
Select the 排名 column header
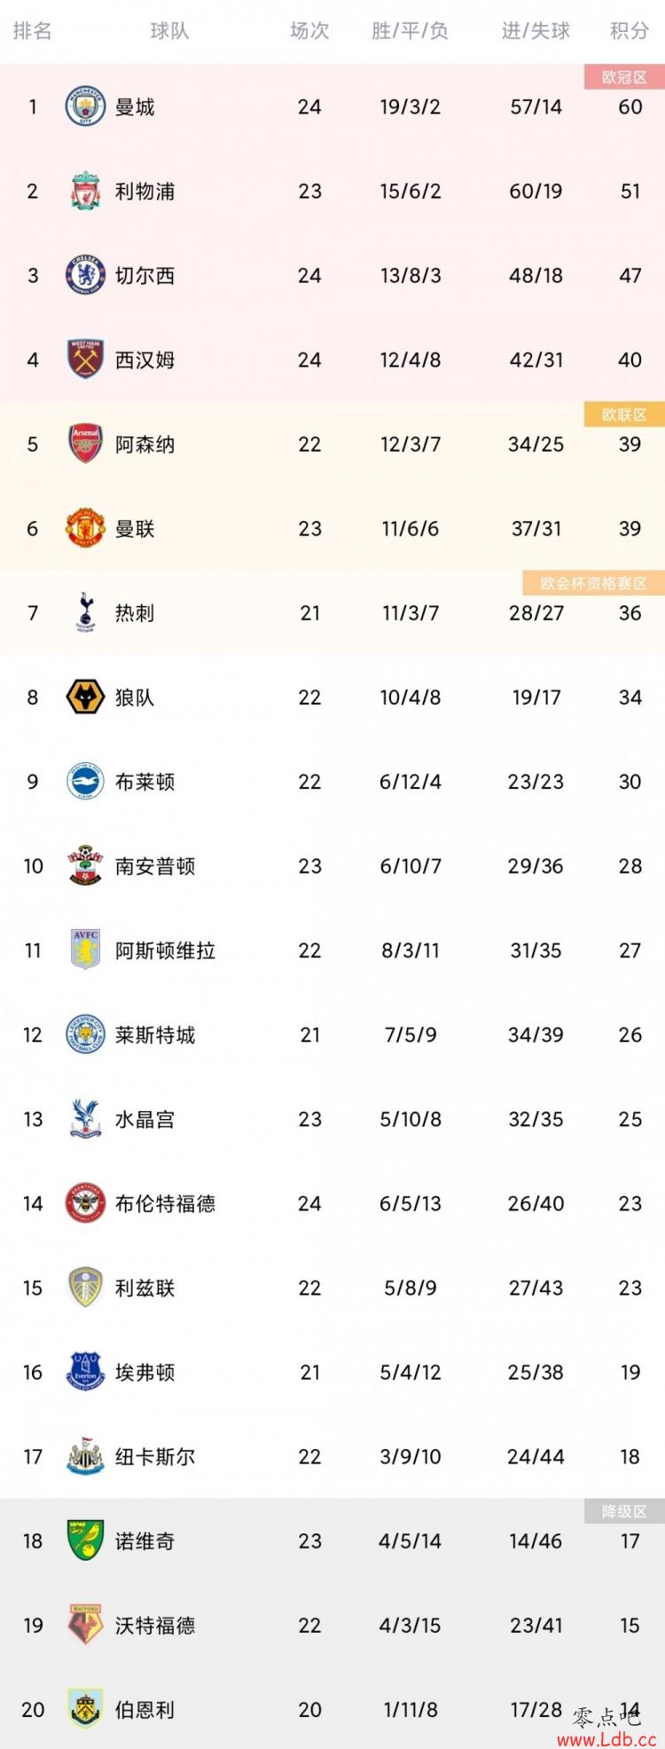pos(33,31)
